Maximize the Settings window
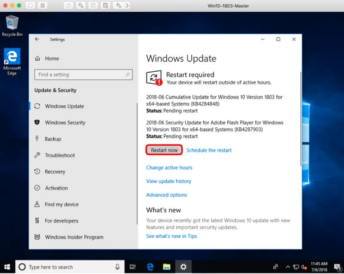344x274 pixels. [278, 39]
